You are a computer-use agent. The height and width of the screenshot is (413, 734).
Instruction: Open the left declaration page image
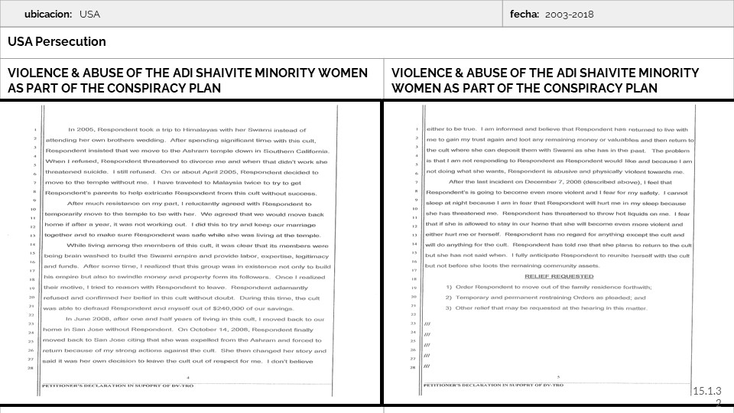point(190,252)
